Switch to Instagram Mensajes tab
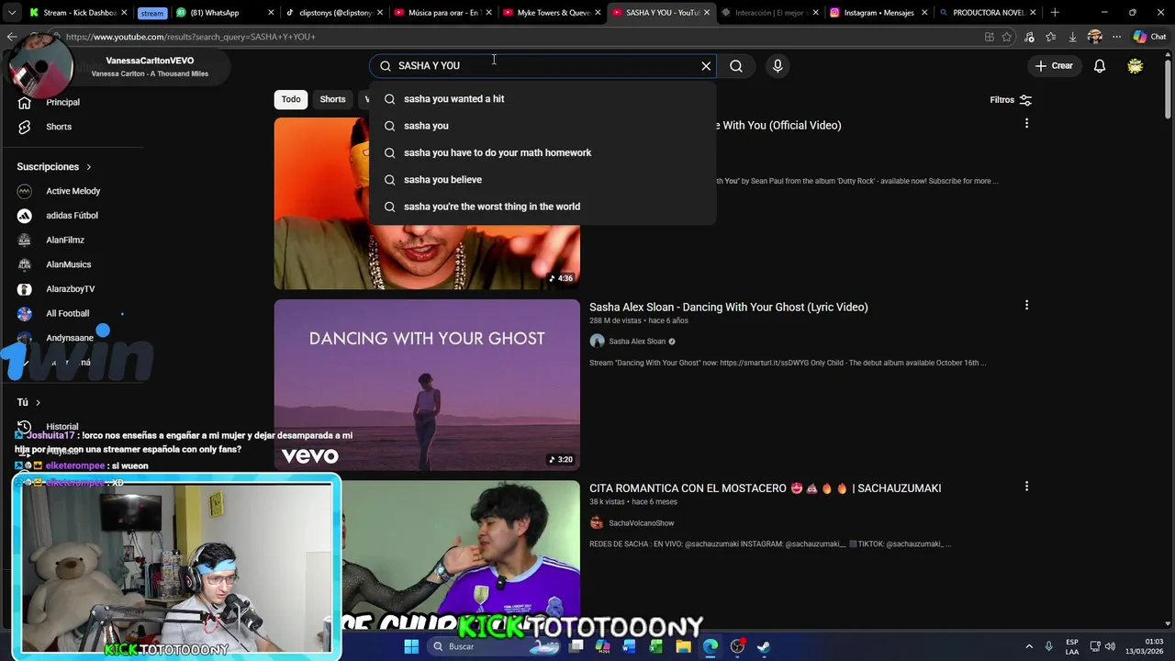Viewport: 1175px width, 661px height. 879,13
